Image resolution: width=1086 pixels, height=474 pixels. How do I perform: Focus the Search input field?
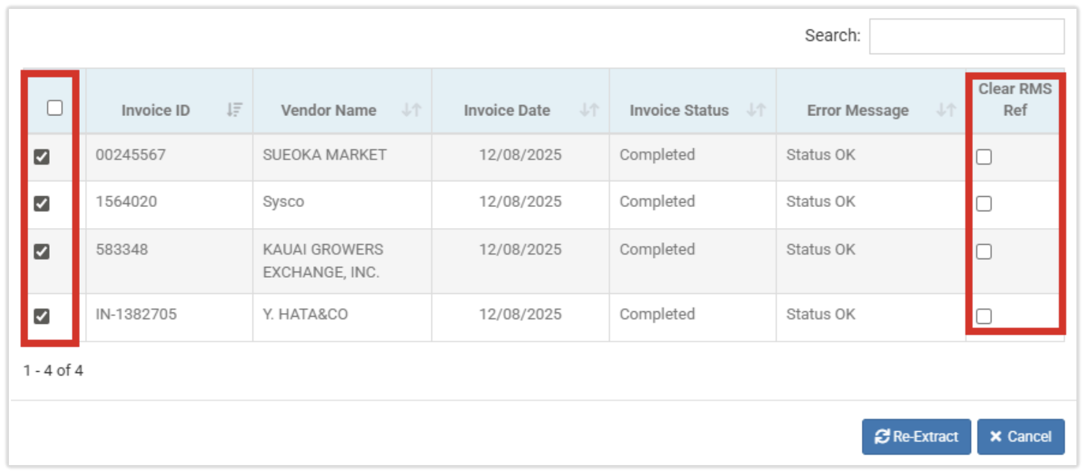(966, 36)
